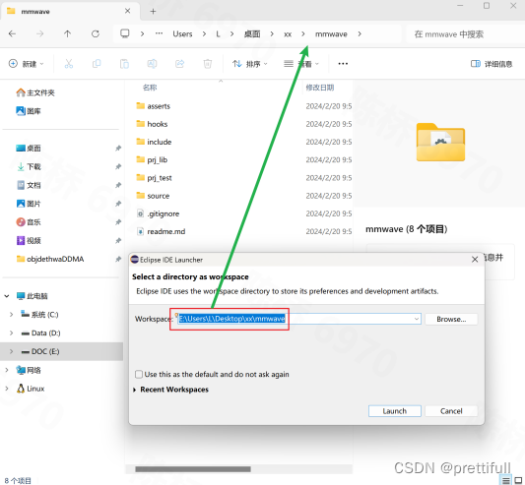This screenshot has width=525, height=485.
Task: Select the prj_lib folder
Action: [x=152, y=160]
